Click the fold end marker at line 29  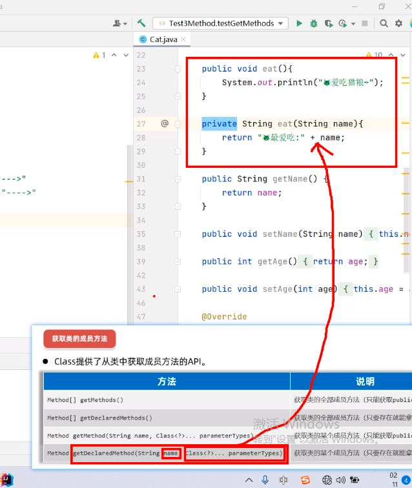pyautogui.click(x=178, y=151)
